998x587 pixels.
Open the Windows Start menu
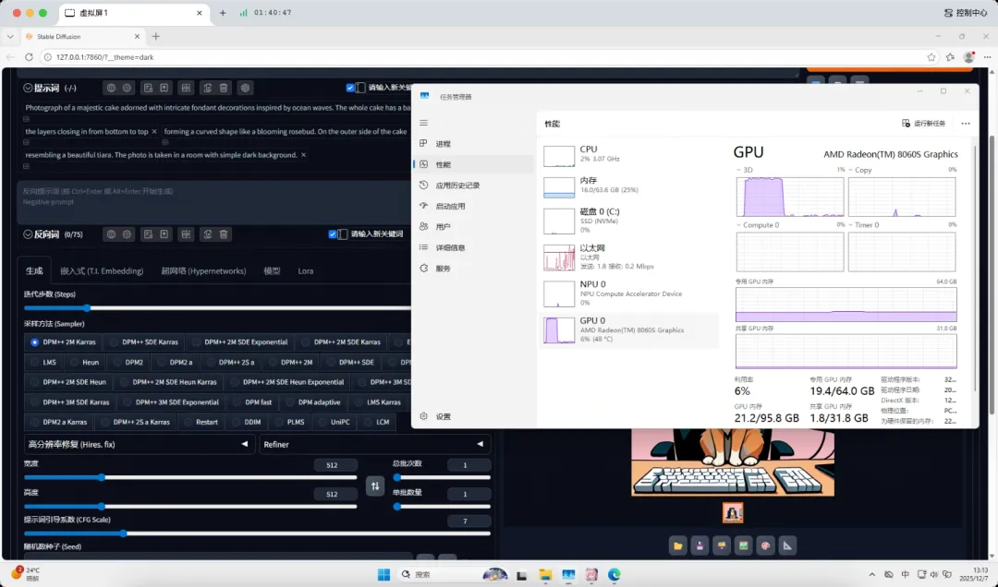[383, 574]
